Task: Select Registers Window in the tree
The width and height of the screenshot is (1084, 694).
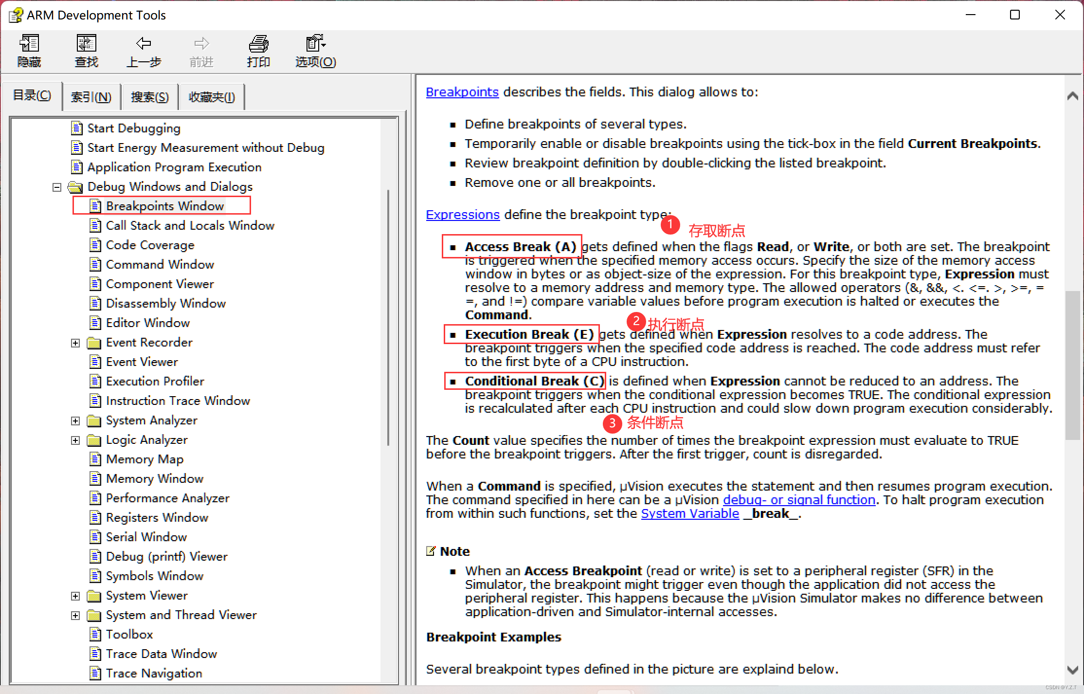Action: 157,517
